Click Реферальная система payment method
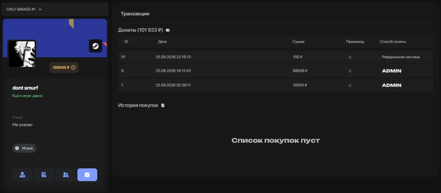Image resolution: width=441 pixels, height=193 pixels. [401, 57]
